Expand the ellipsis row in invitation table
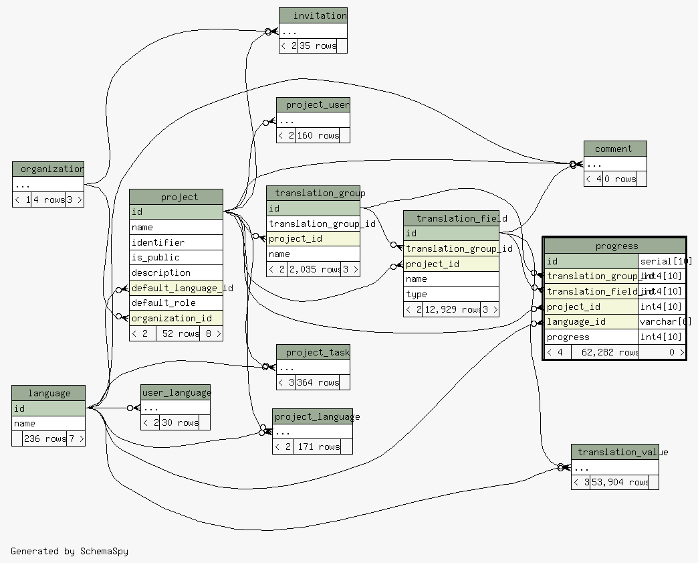 [313, 31]
